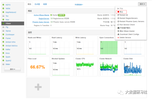Switch to the configs tab

45,4
